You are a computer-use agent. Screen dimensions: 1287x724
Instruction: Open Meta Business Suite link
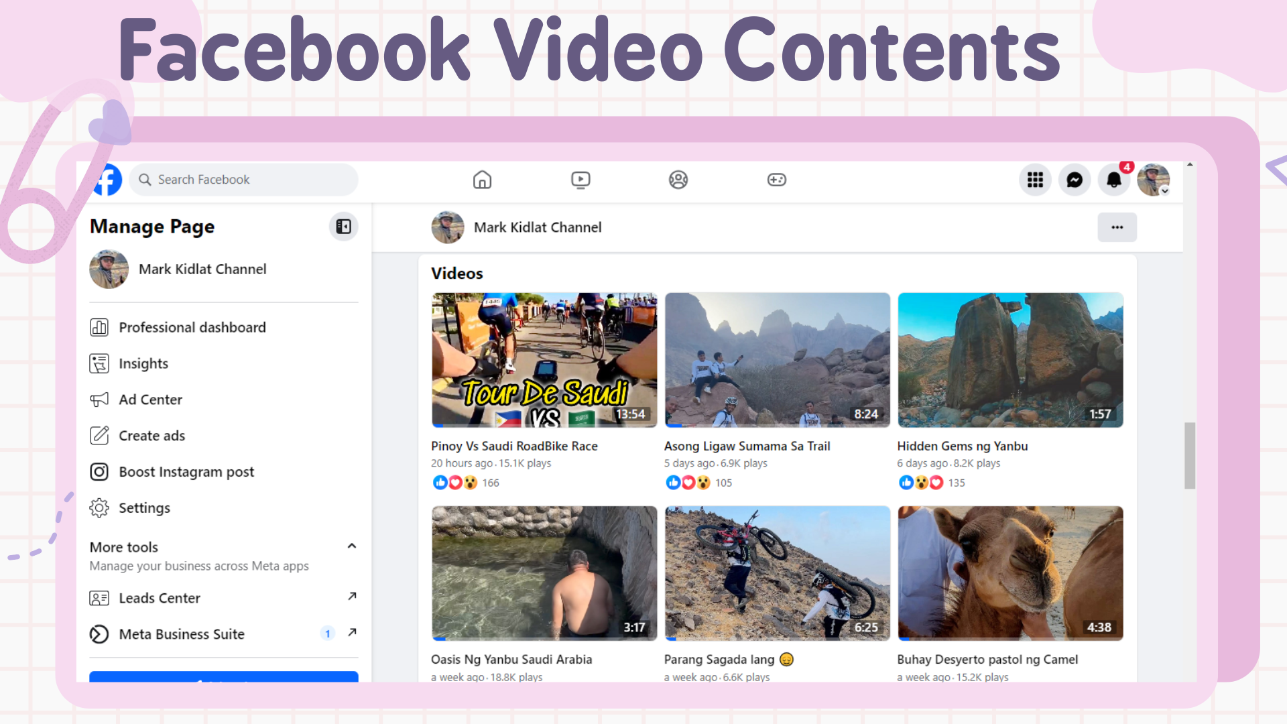click(181, 634)
